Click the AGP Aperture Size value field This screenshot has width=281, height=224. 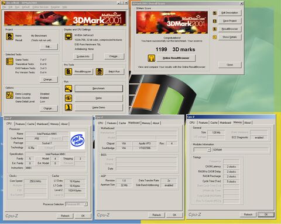124,185
